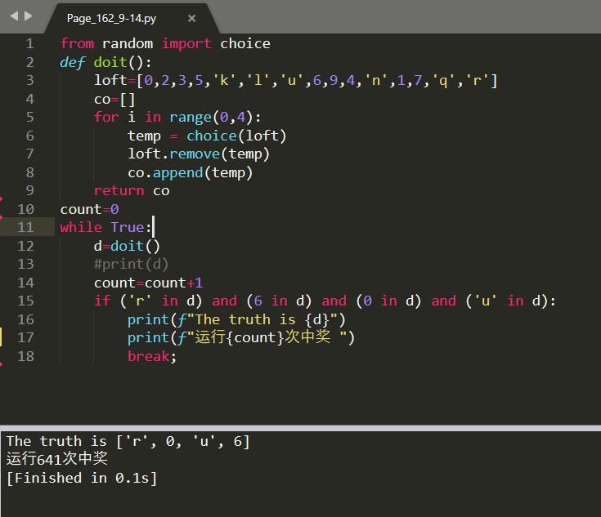
Task: Click '[Finished in 0.1s]' console message
Action: (82, 478)
